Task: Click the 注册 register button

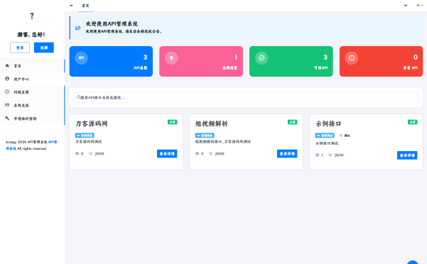Action: pos(44,48)
